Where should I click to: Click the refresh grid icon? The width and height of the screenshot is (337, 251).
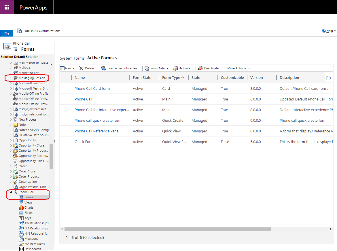(x=328, y=78)
